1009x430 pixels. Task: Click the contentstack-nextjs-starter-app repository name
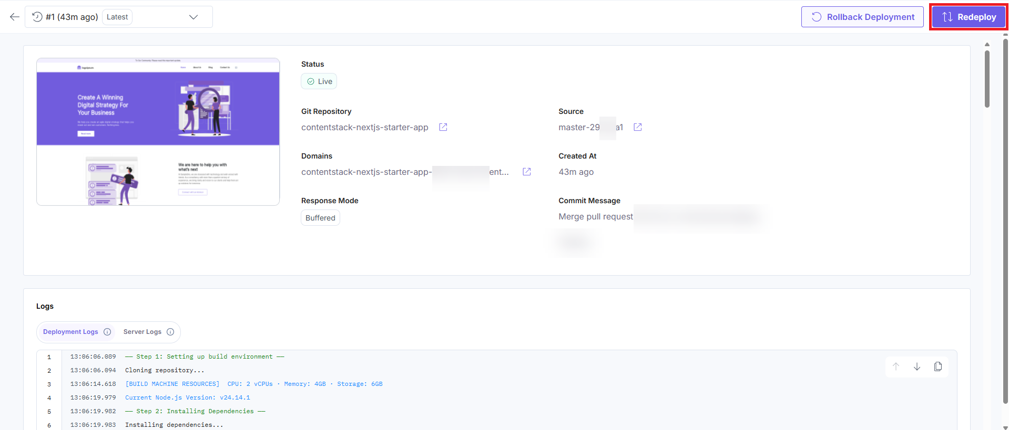click(365, 127)
